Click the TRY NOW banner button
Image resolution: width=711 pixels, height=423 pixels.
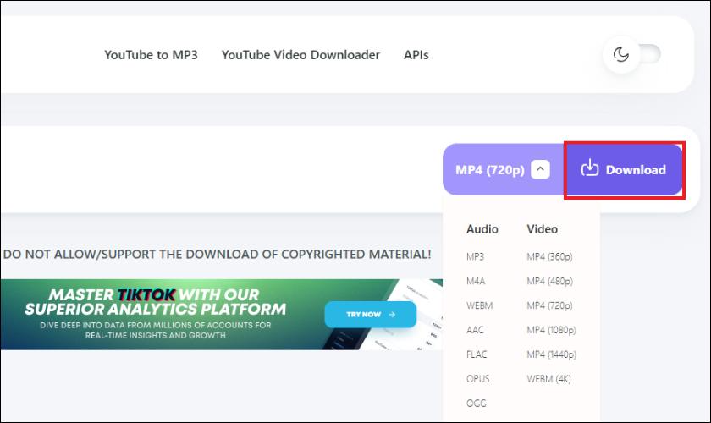click(371, 314)
